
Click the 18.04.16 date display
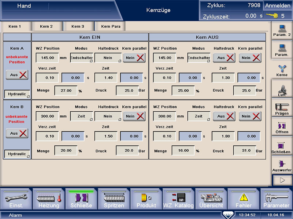click(276, 215)
